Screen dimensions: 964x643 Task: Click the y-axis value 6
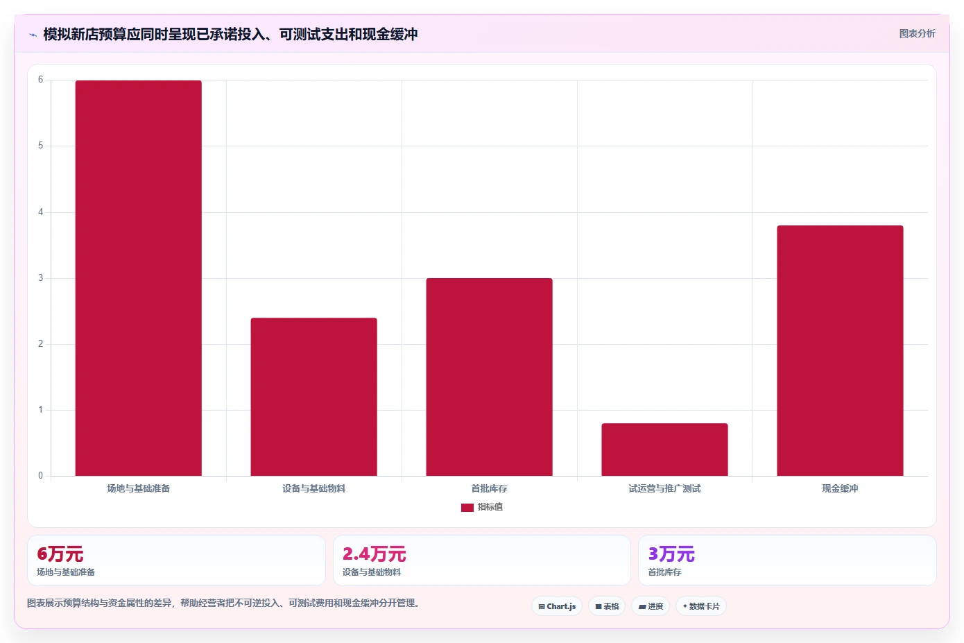[x=40, y=80]
